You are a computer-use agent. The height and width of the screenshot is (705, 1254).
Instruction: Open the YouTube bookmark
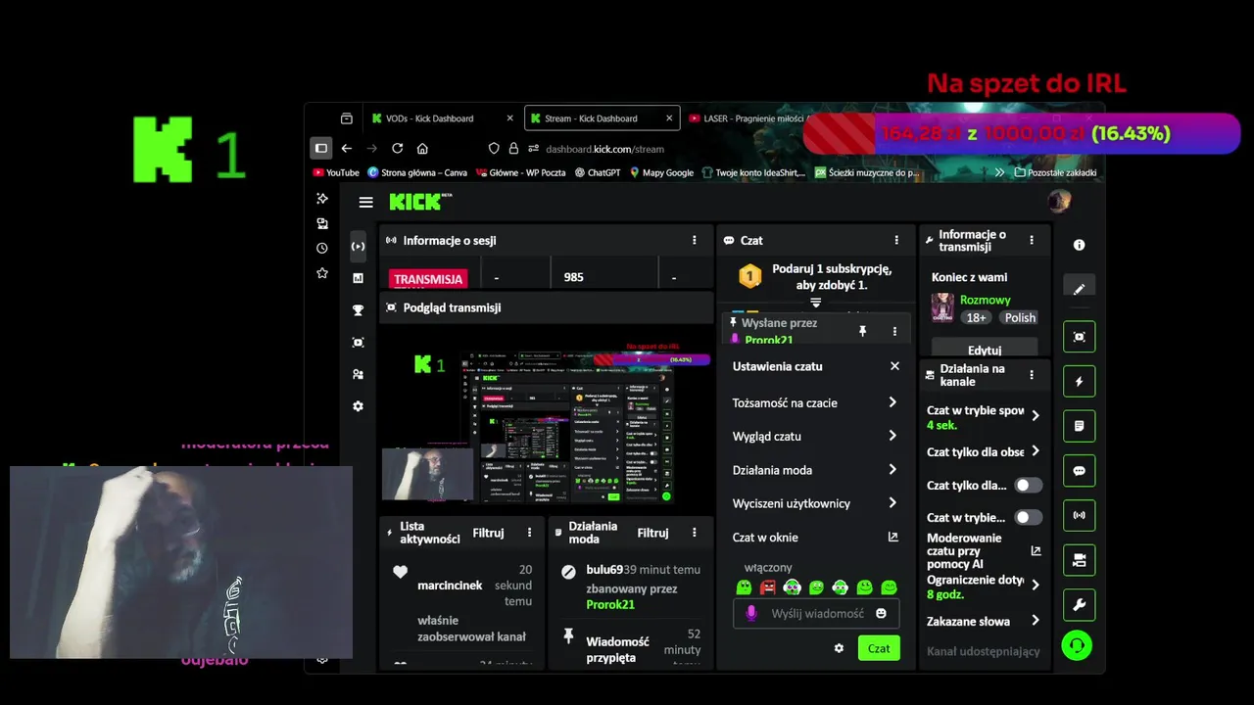point(336,172)
